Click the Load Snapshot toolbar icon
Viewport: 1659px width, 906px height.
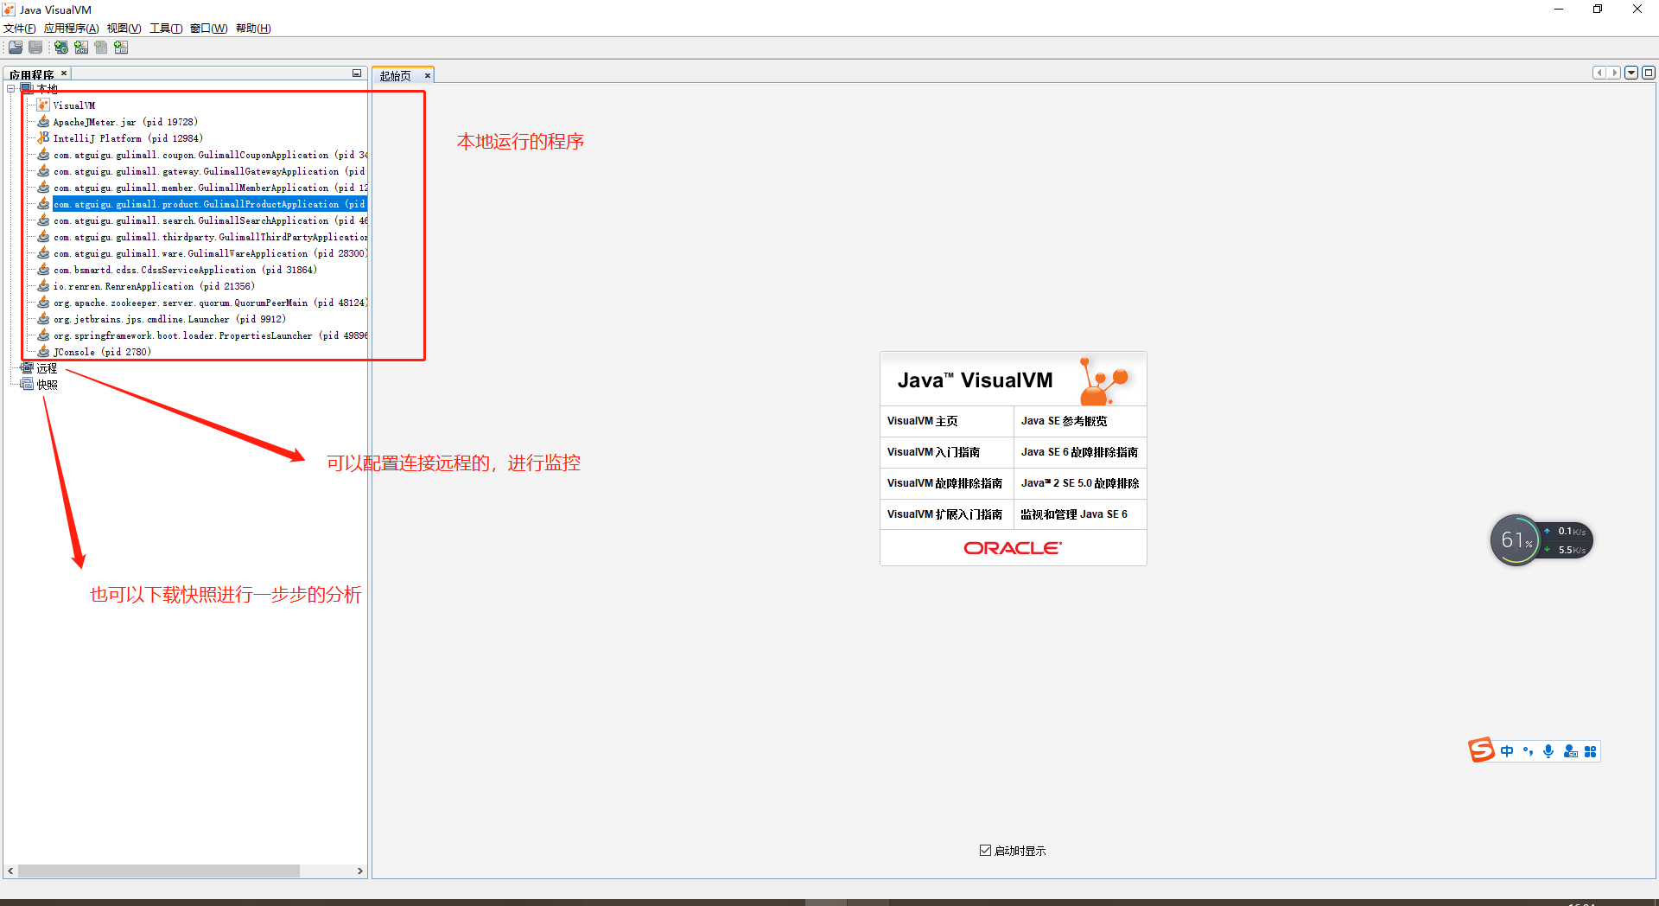16,48
